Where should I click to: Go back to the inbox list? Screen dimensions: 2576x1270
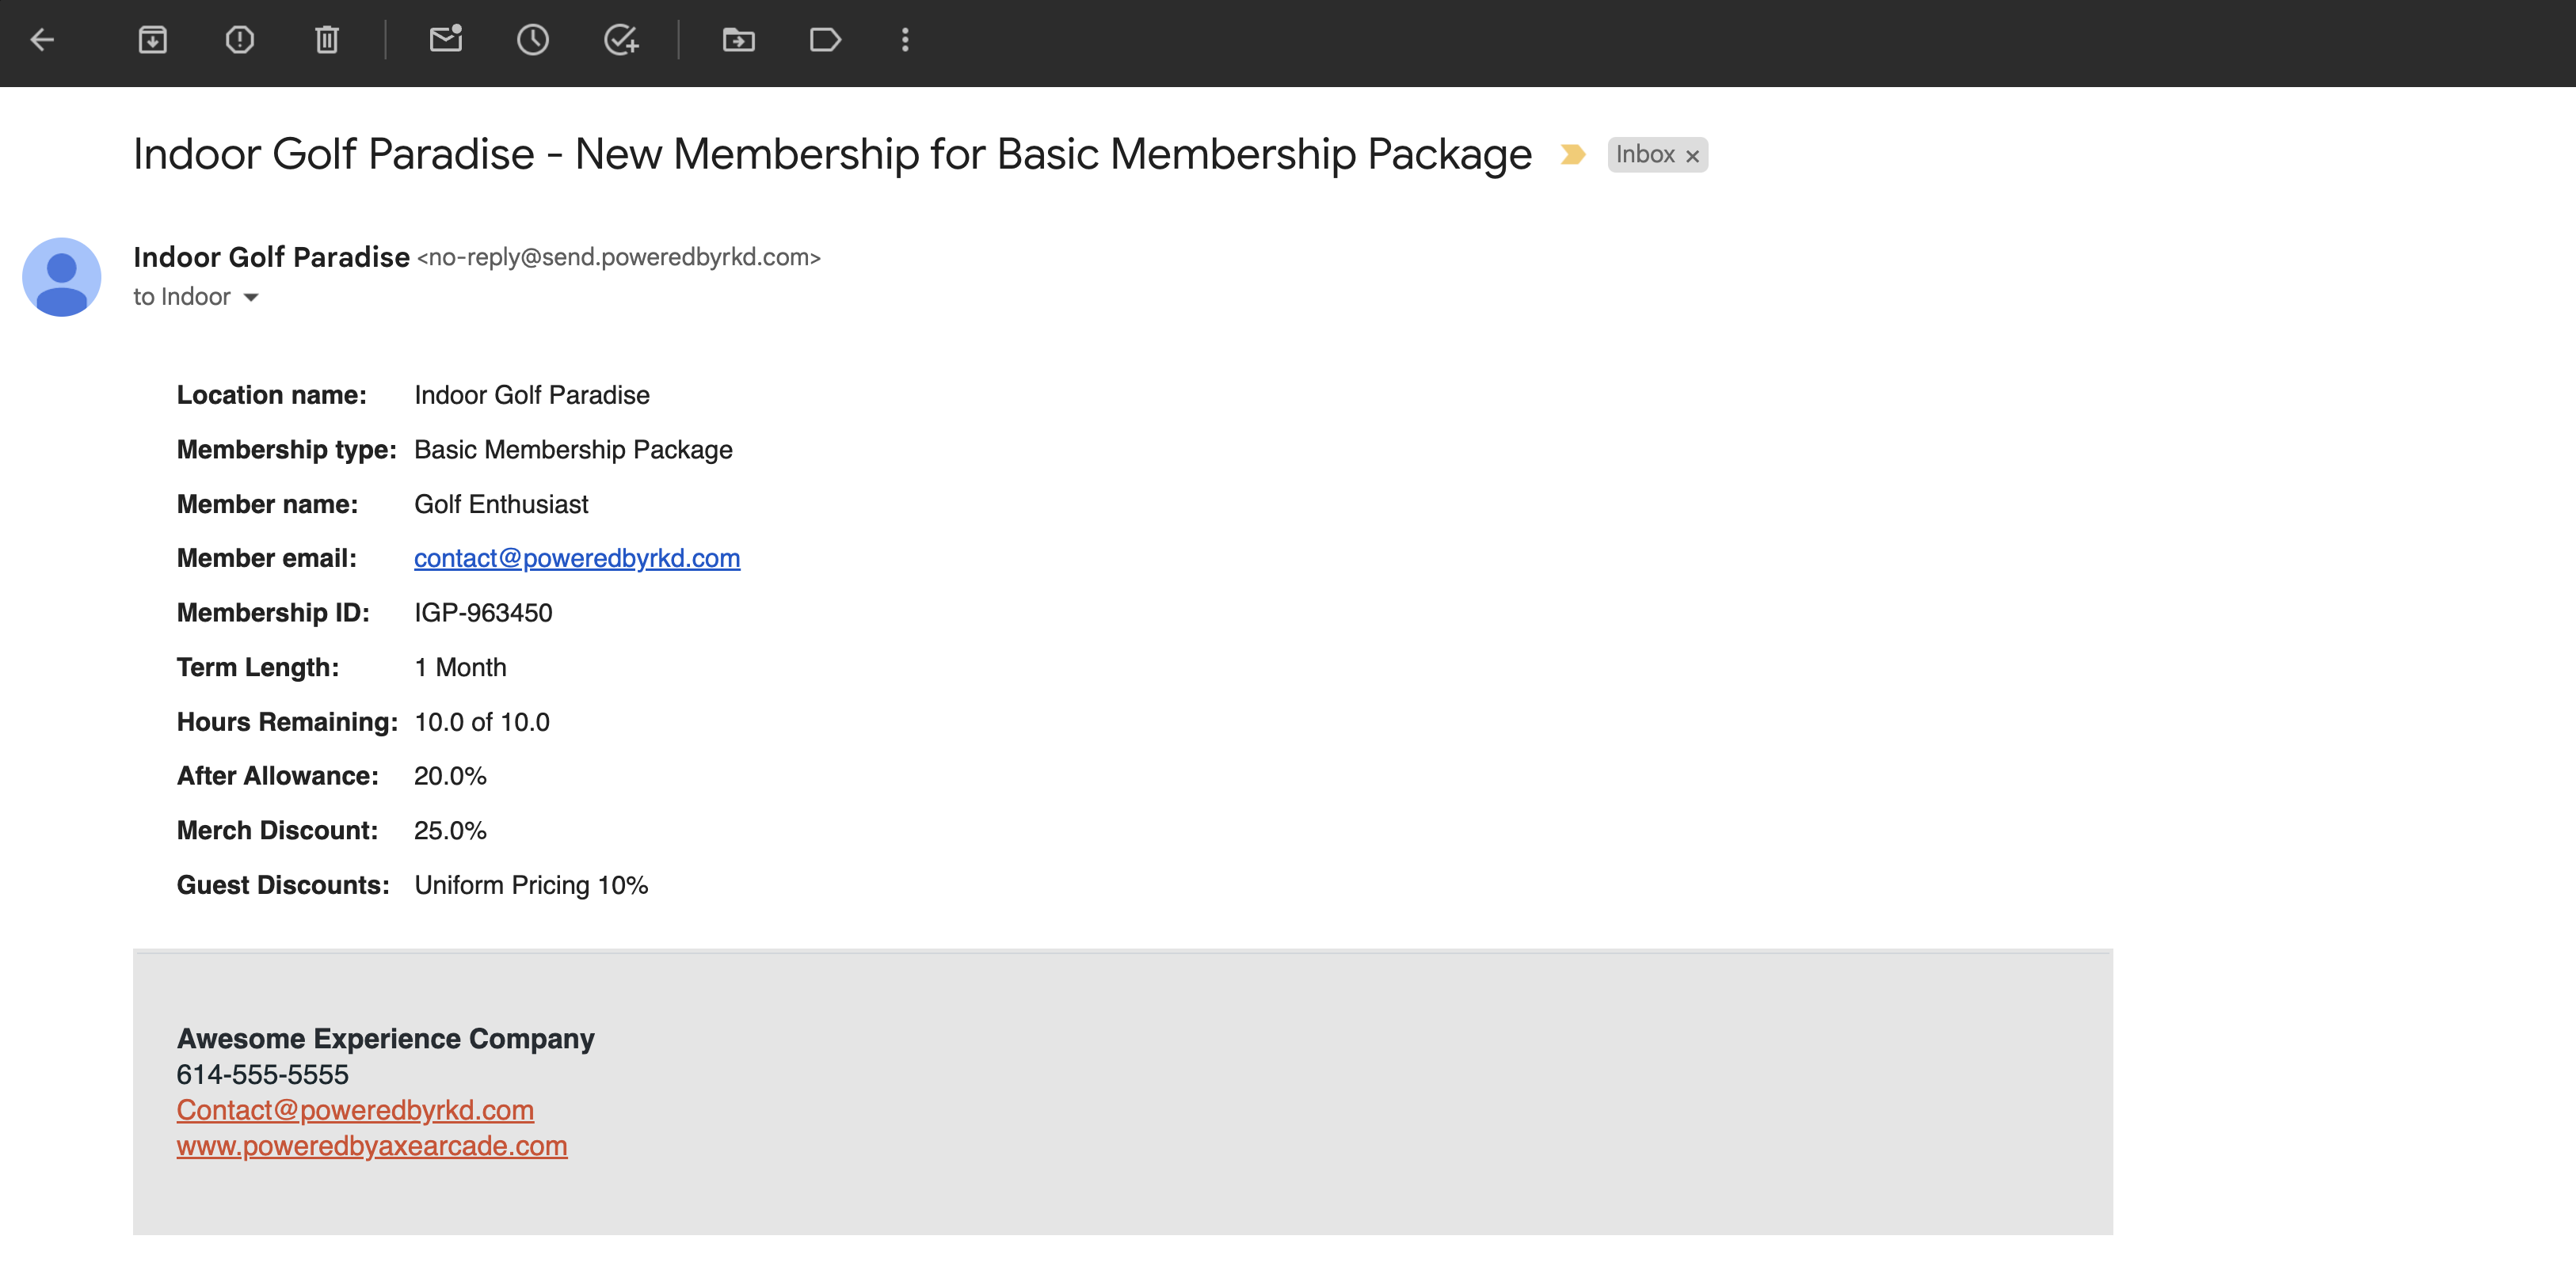[x=42, y=40]
